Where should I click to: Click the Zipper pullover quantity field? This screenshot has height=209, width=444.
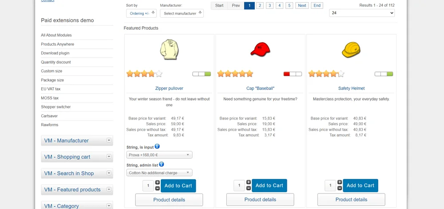(x=148, y=186)
